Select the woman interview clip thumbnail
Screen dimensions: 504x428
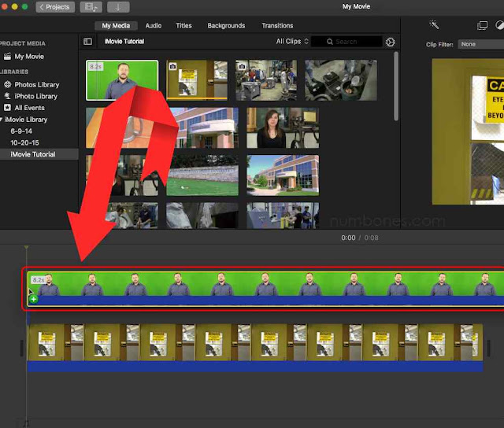[283, 127]
